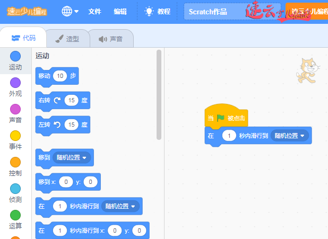This screenshot has height=239, width=328.
Task: Click the 15 degrees input in 右转 block
Action: [71, 100]
